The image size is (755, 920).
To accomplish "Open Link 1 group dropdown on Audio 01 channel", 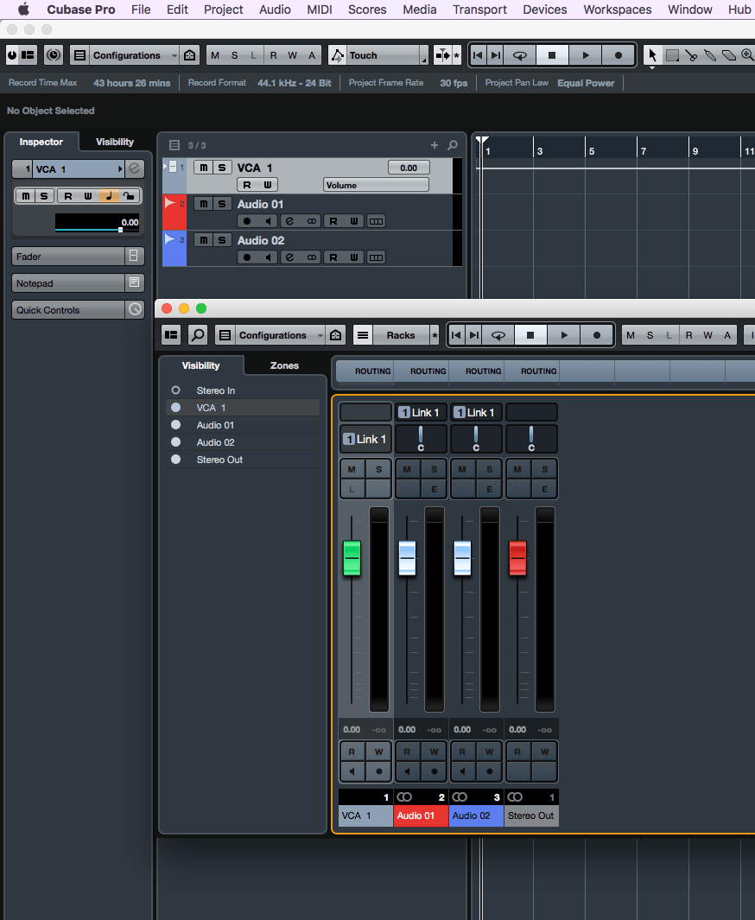I will click(x=421, y=412).
